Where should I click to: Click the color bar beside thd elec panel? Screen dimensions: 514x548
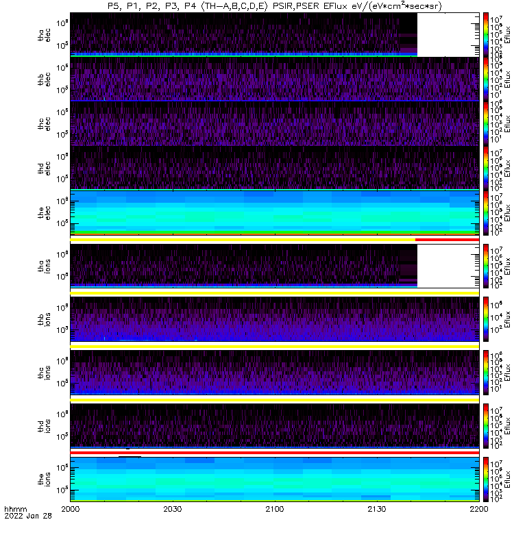tap(486, 168)
